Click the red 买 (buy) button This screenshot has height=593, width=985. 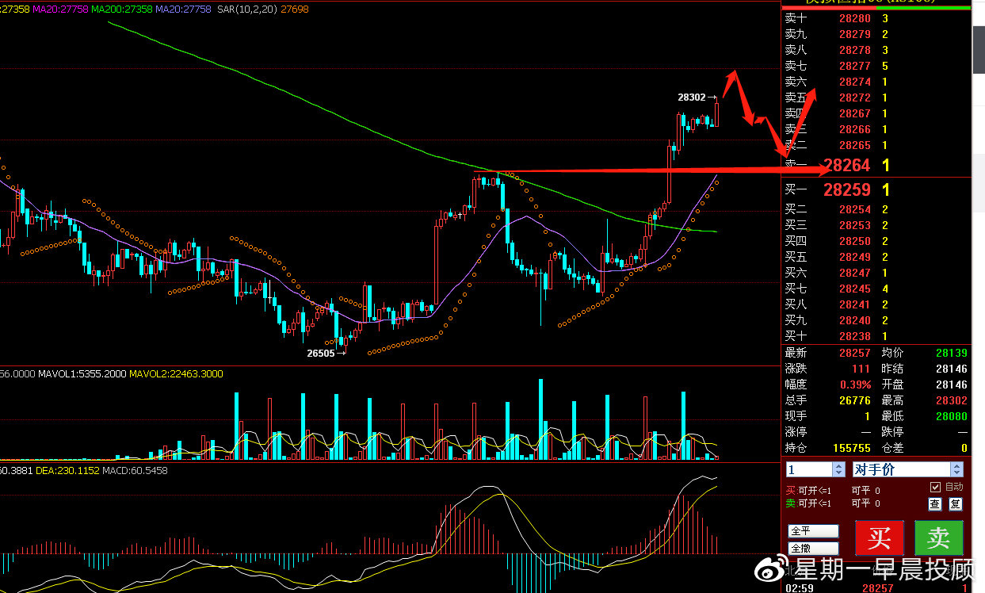879,538
